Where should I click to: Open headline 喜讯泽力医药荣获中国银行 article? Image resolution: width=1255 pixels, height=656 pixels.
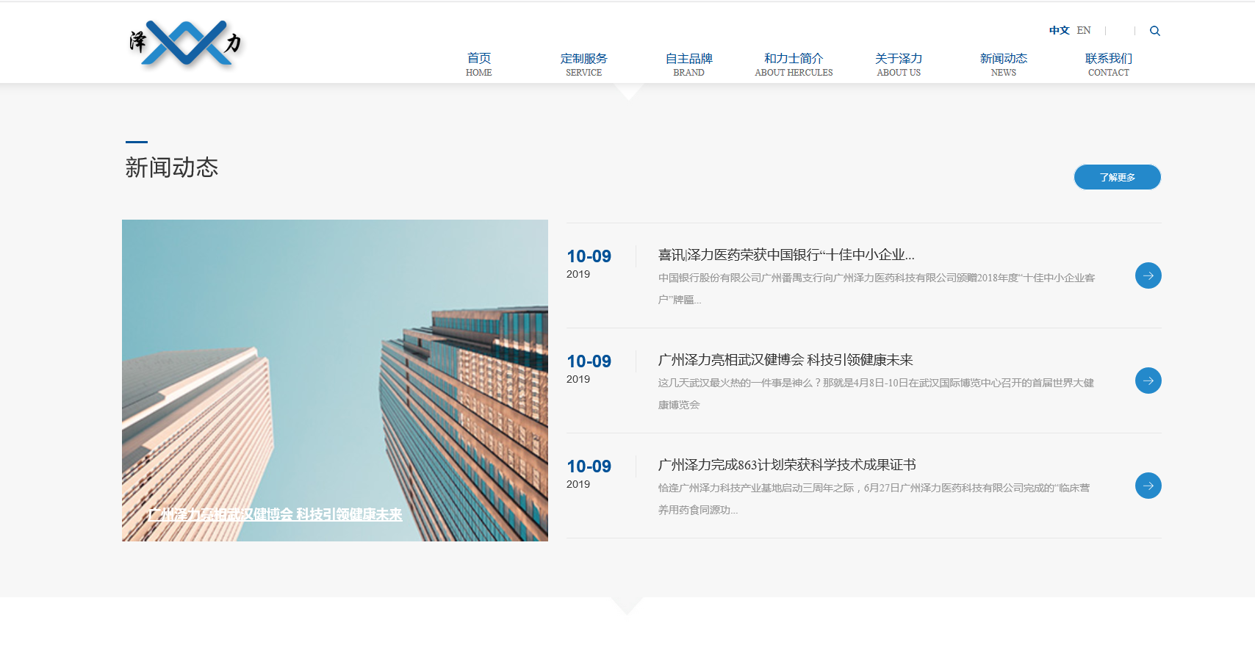tap(785, 255)
